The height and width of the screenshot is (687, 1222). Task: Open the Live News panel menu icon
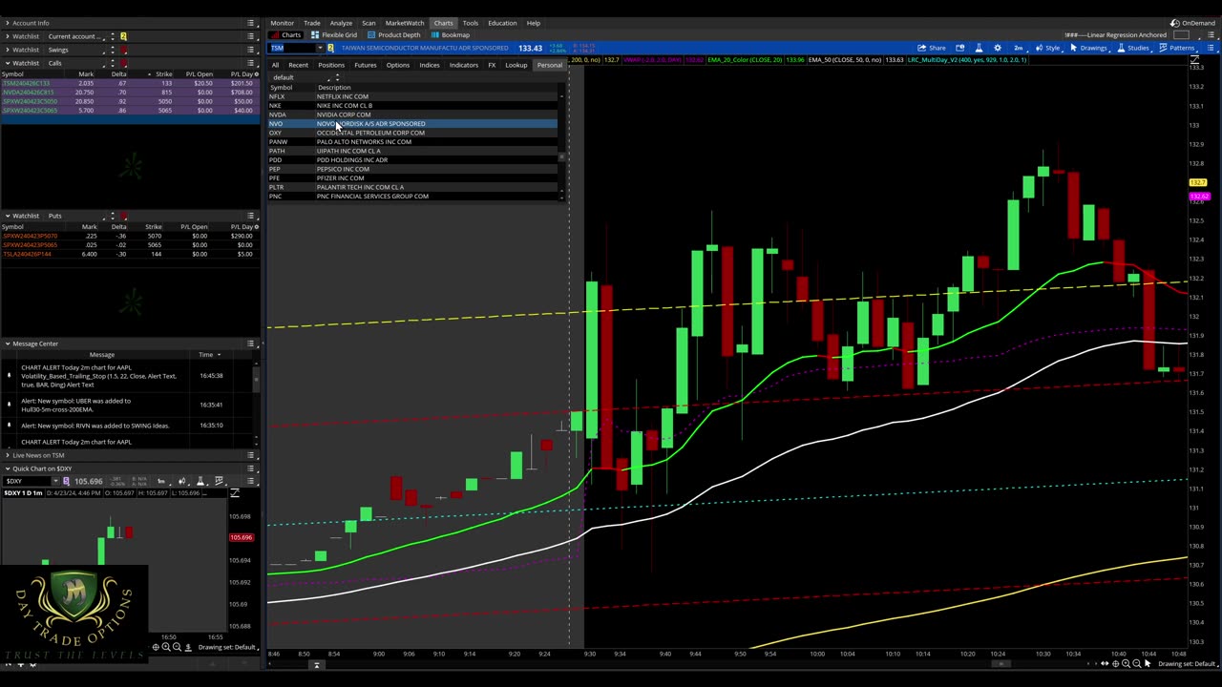tap(251, 455)
